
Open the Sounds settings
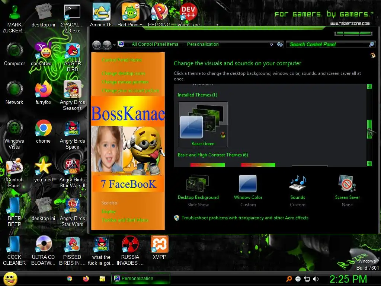tap(297, 191)
